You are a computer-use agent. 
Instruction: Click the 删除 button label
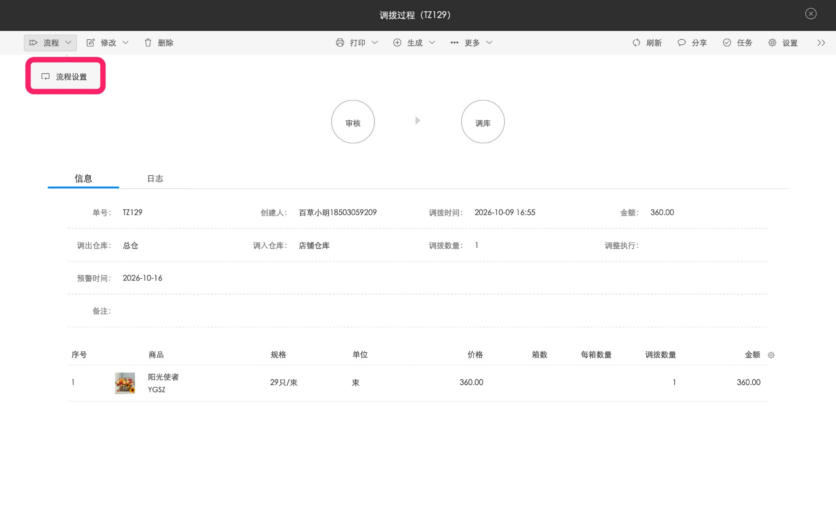[166, 43]
